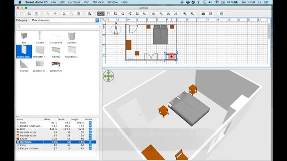Click the Paste clipboard icon
287x161 pixels.
click(79, 14)
